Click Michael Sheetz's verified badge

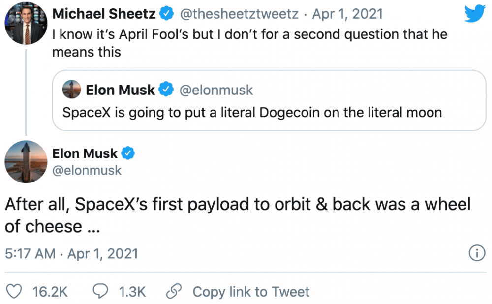167,13
